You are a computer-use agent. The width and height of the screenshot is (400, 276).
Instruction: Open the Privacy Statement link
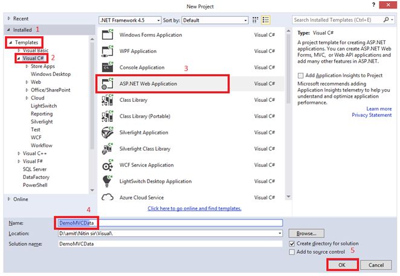tap(372, 115)
